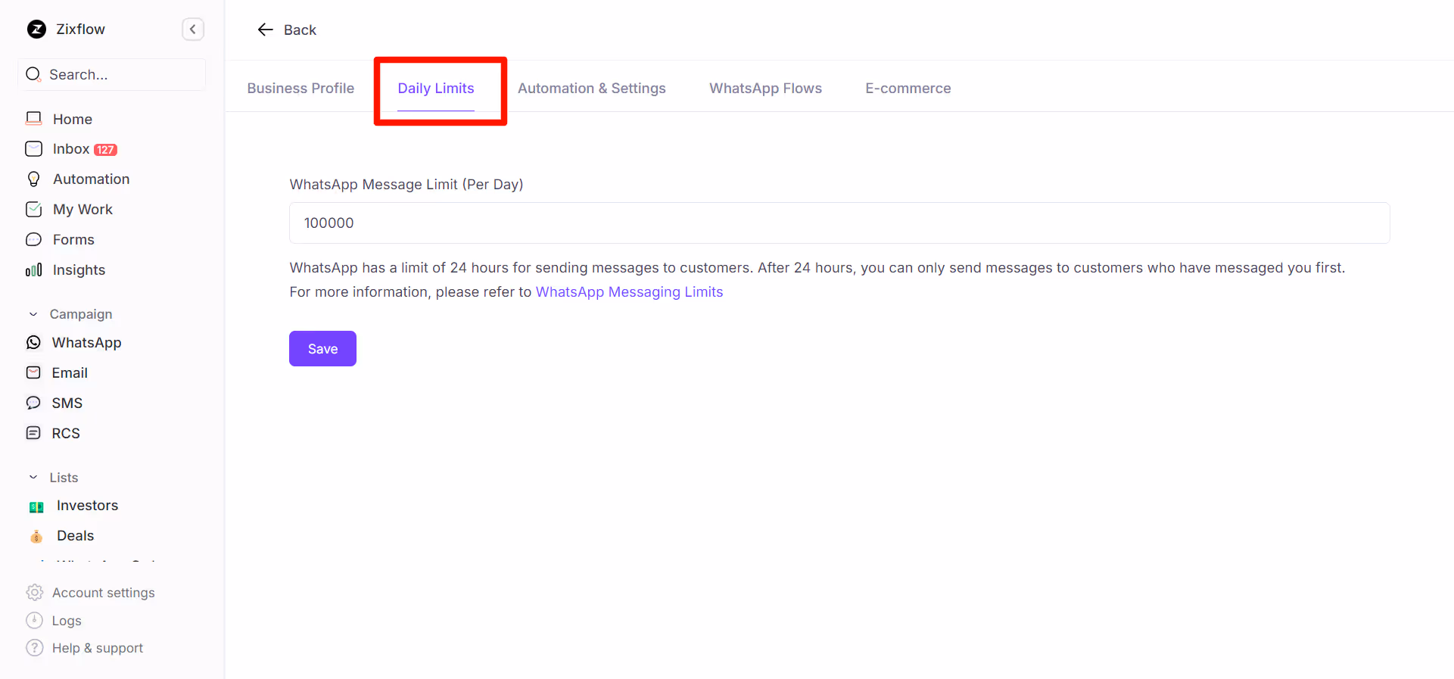The image size is (1454, 679).
Task: Collapse the sidebar with the chevron button
Action: (193, 30)
